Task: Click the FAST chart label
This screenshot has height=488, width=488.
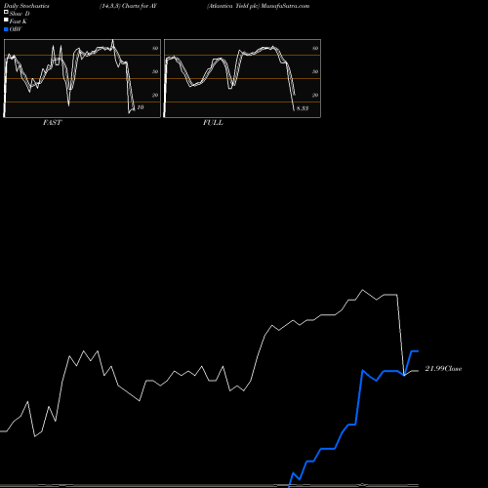Action: coord(52,123)
